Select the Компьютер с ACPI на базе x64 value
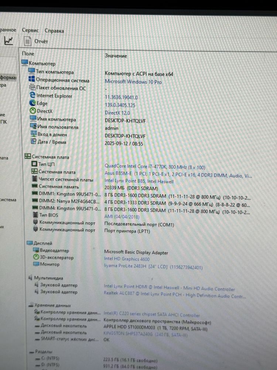277x370 pixels. [139, 74]
